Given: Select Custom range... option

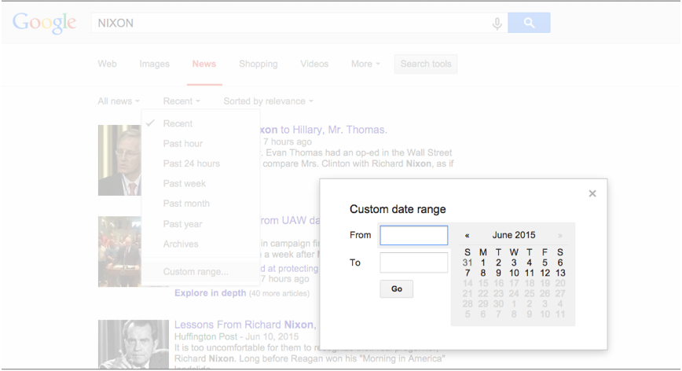Looking at the screenshot, I should (x=196, y=272).
